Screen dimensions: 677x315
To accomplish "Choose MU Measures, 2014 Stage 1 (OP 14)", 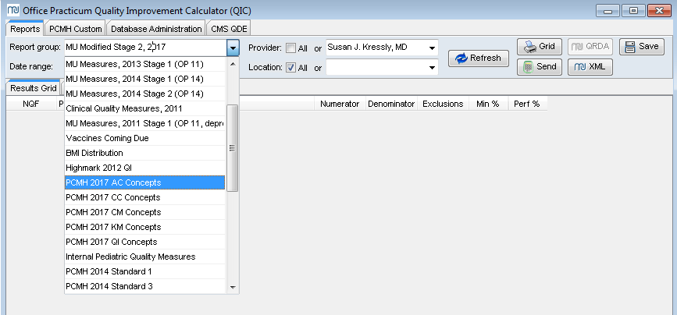I will (145, 79).
